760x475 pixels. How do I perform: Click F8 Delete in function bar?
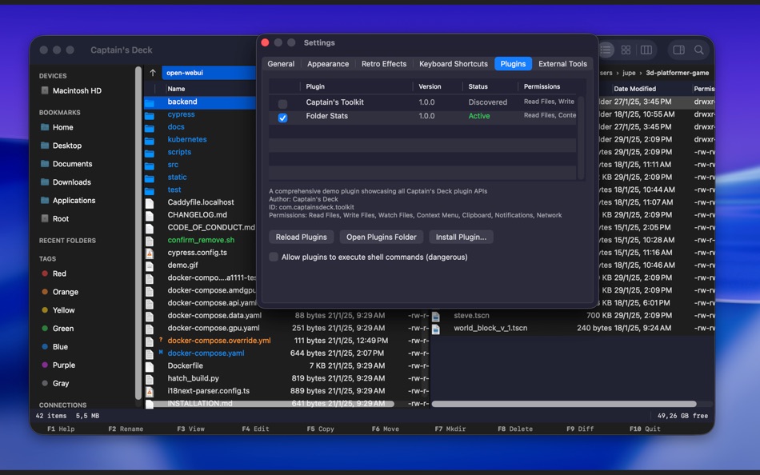pyautogui.click(x=515, y=429)
